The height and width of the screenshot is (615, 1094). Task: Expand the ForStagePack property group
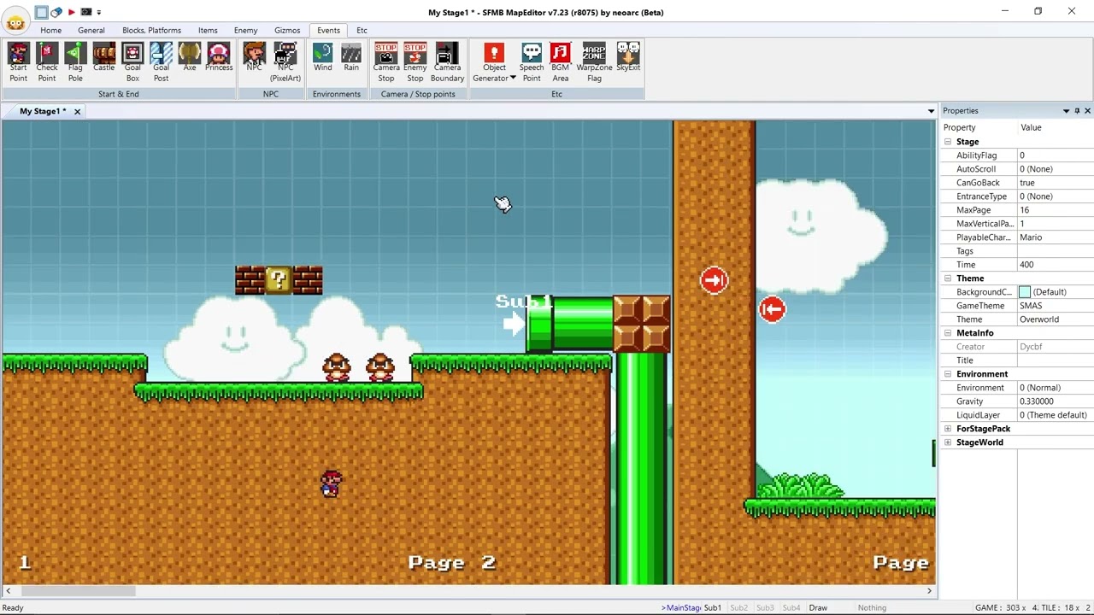tap(948, 429)
